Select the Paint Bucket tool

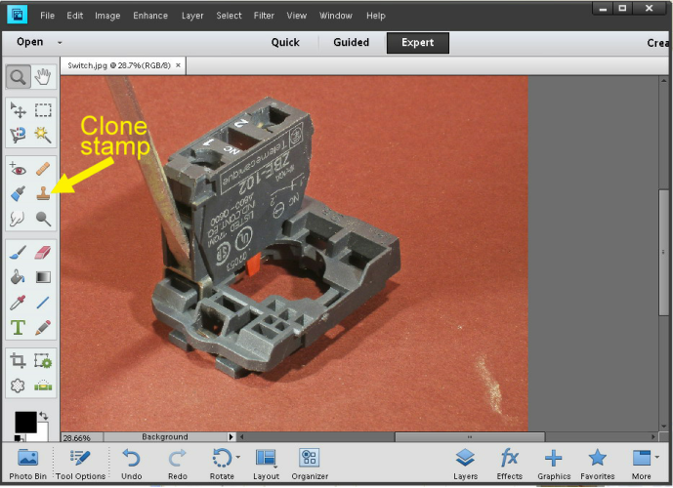[x=18, y=277]
